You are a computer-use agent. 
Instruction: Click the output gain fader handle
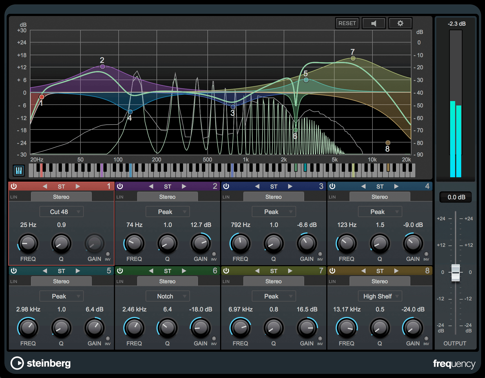point(456,273)
